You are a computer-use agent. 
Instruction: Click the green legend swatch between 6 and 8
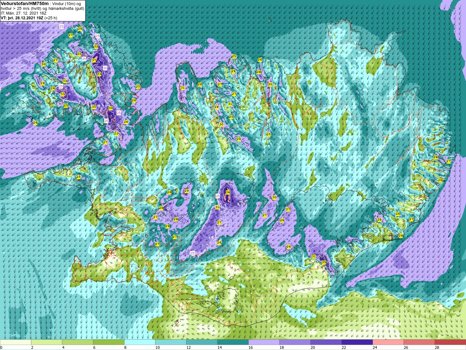(x=108, y=342)
